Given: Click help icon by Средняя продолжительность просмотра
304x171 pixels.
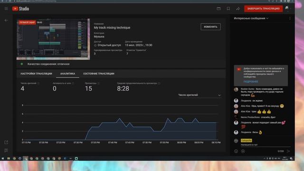Looking at the screenshot, I should 159,83.
